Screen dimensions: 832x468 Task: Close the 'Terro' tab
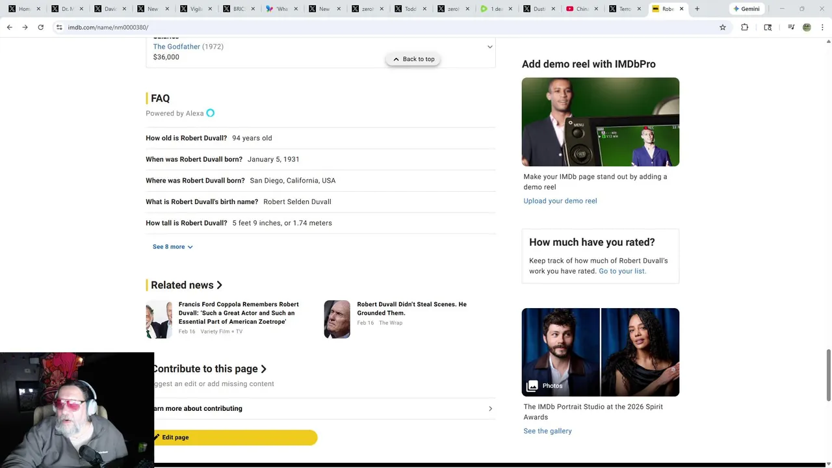(x=638, y=9)
